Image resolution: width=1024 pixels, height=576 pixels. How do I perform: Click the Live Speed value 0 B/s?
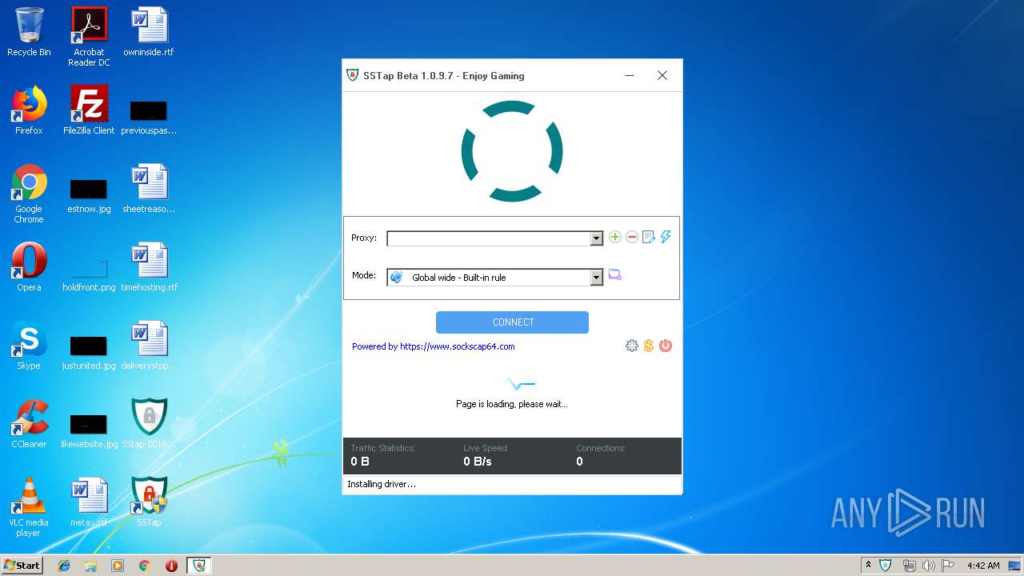[478, 462]
